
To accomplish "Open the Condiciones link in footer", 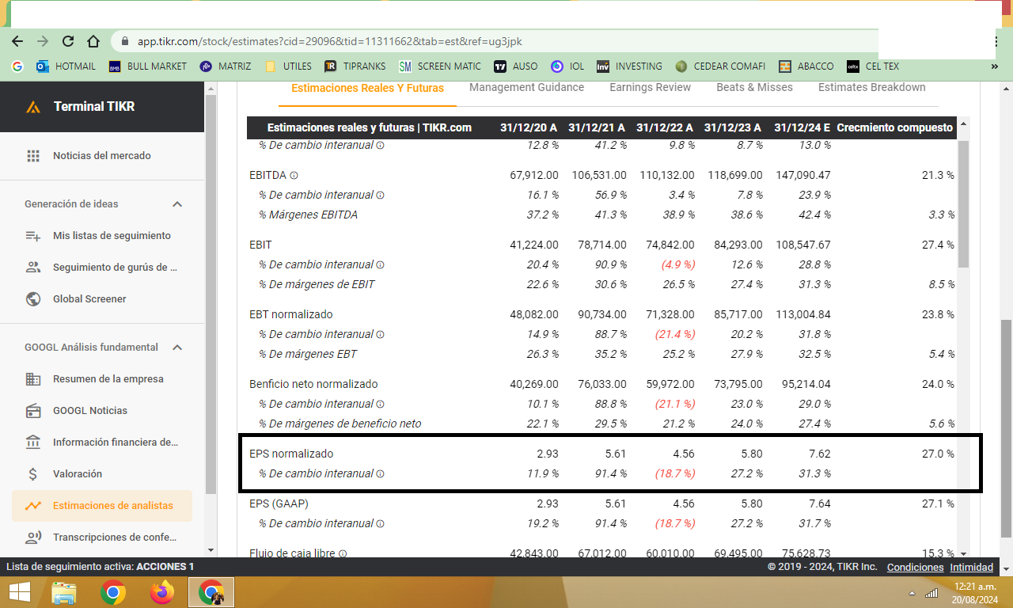I will pos(915,567).
